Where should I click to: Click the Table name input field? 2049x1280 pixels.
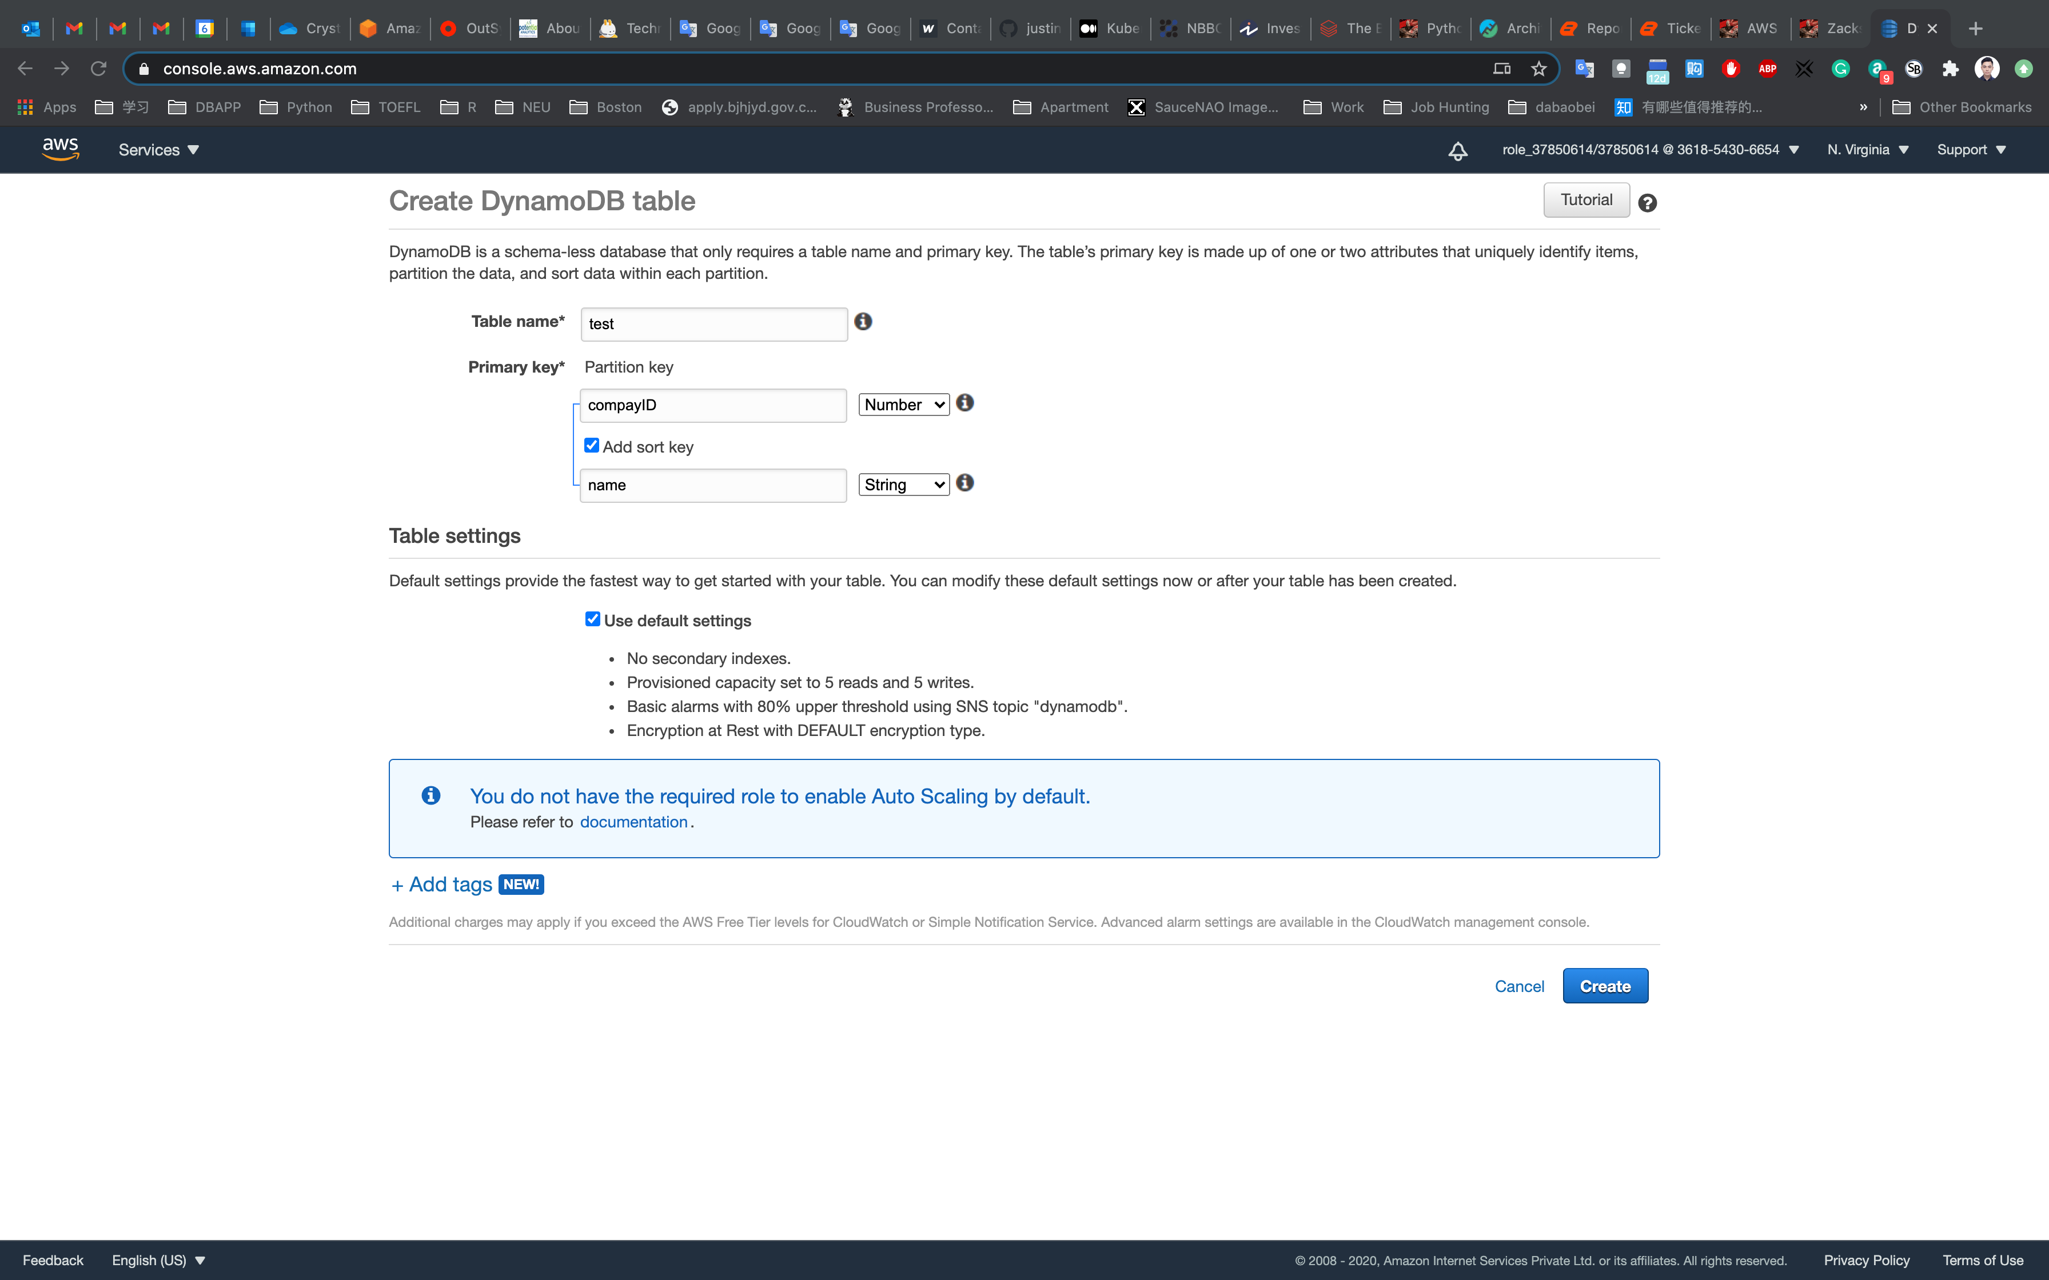713,324
